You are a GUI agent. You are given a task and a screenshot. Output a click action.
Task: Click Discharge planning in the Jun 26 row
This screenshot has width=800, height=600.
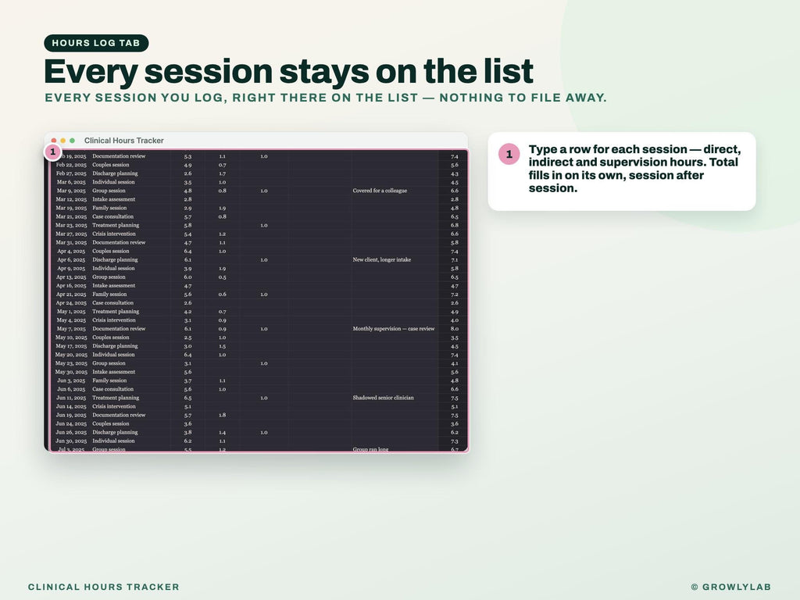click(x=115, y=433)
